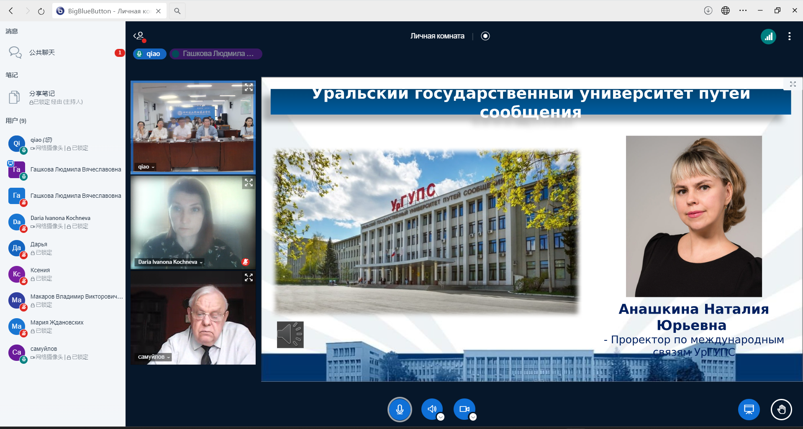Select the BigBlueButton browser tab
The width and height of the screenshot is (803, 429).
tap(109, 11)
